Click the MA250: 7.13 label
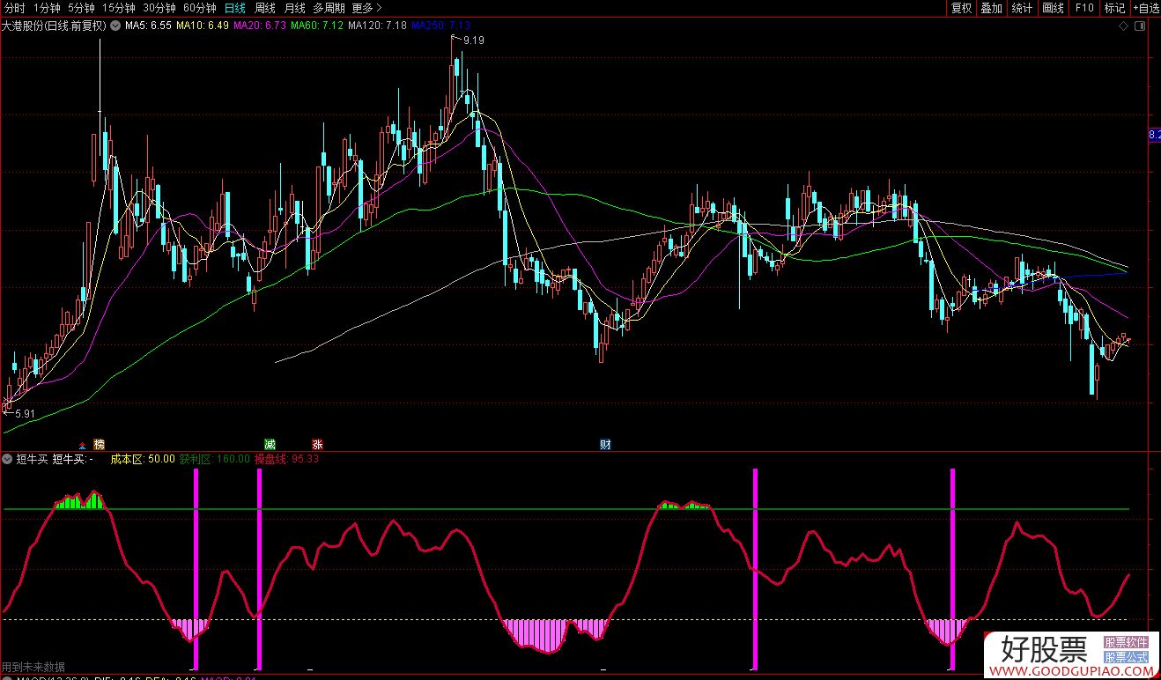 coord(440,26)
